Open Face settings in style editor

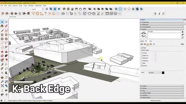145,44
